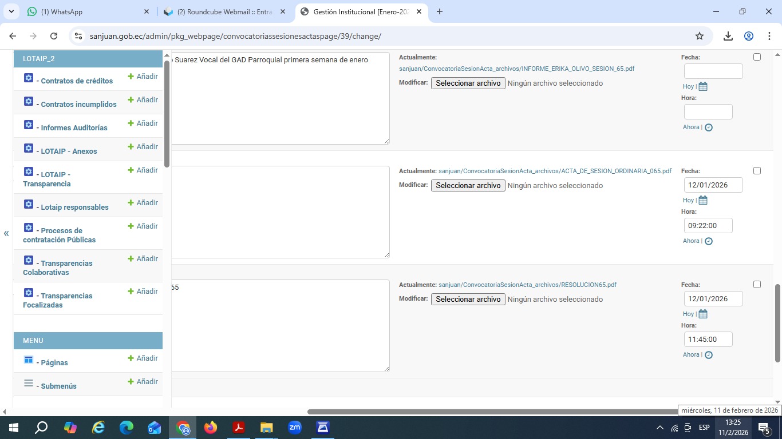This screenshot has width=782, height=439.
Task: Check the delete box for INFORME_ERIKA_OLIVO row
Action: click(757, 57)
